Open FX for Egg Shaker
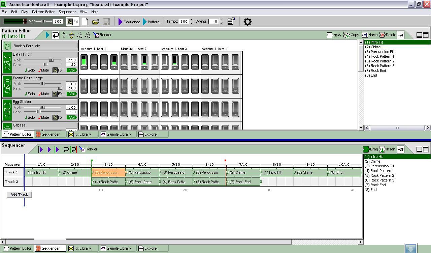Viewport: 431px width, 253px height. [58, 117]
